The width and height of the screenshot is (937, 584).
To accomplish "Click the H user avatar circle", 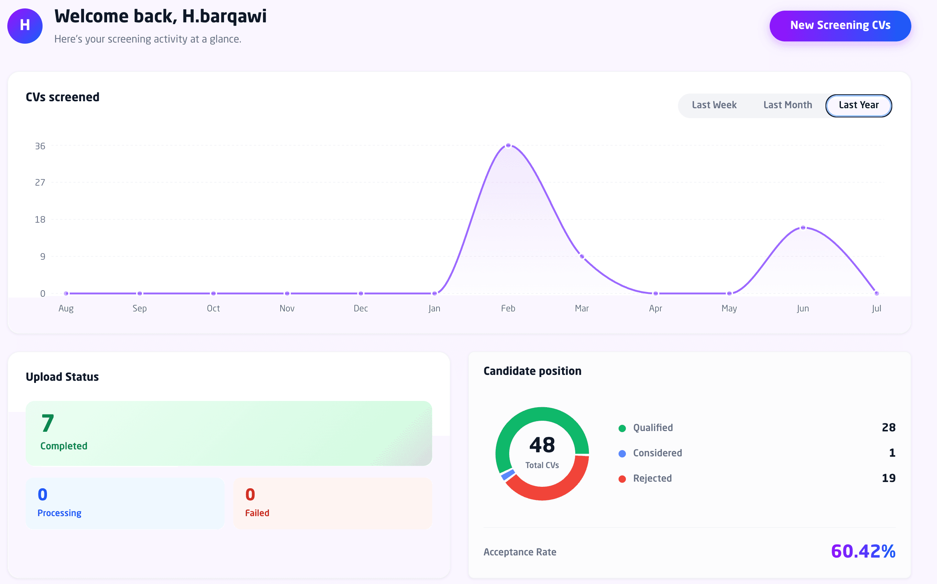I will coord(25,26).
